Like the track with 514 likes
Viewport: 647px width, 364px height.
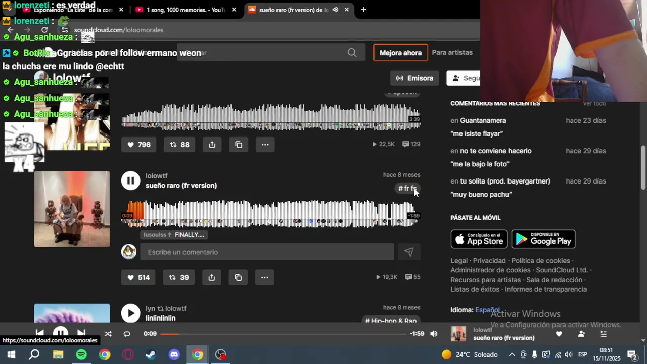138,277
